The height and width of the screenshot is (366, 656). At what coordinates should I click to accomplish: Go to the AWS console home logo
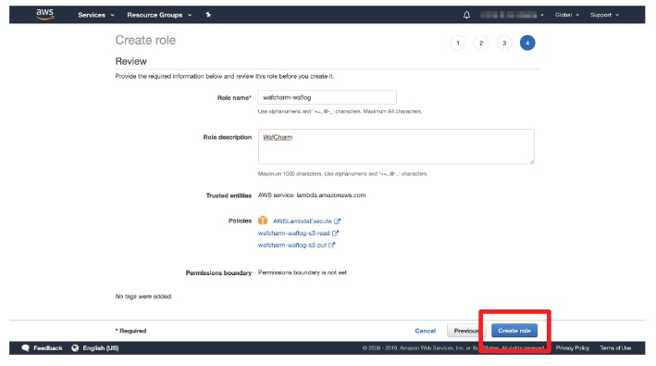[44, 14]
